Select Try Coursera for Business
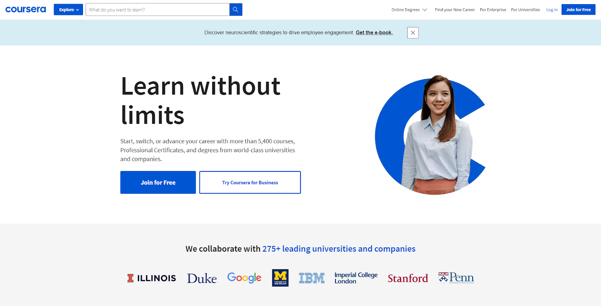 point(250,183)
